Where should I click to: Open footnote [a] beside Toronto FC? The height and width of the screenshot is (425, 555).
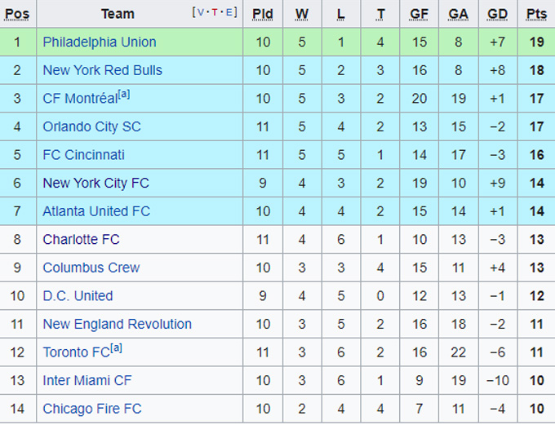[117, 348]
